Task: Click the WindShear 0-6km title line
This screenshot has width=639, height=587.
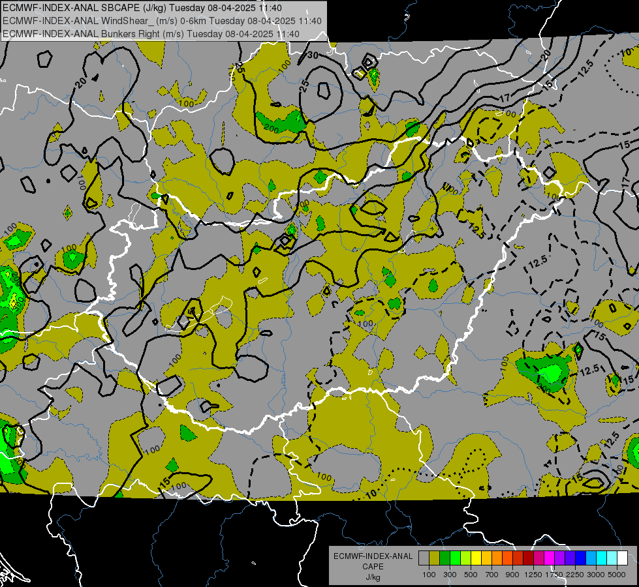Action: pos(162,21)
